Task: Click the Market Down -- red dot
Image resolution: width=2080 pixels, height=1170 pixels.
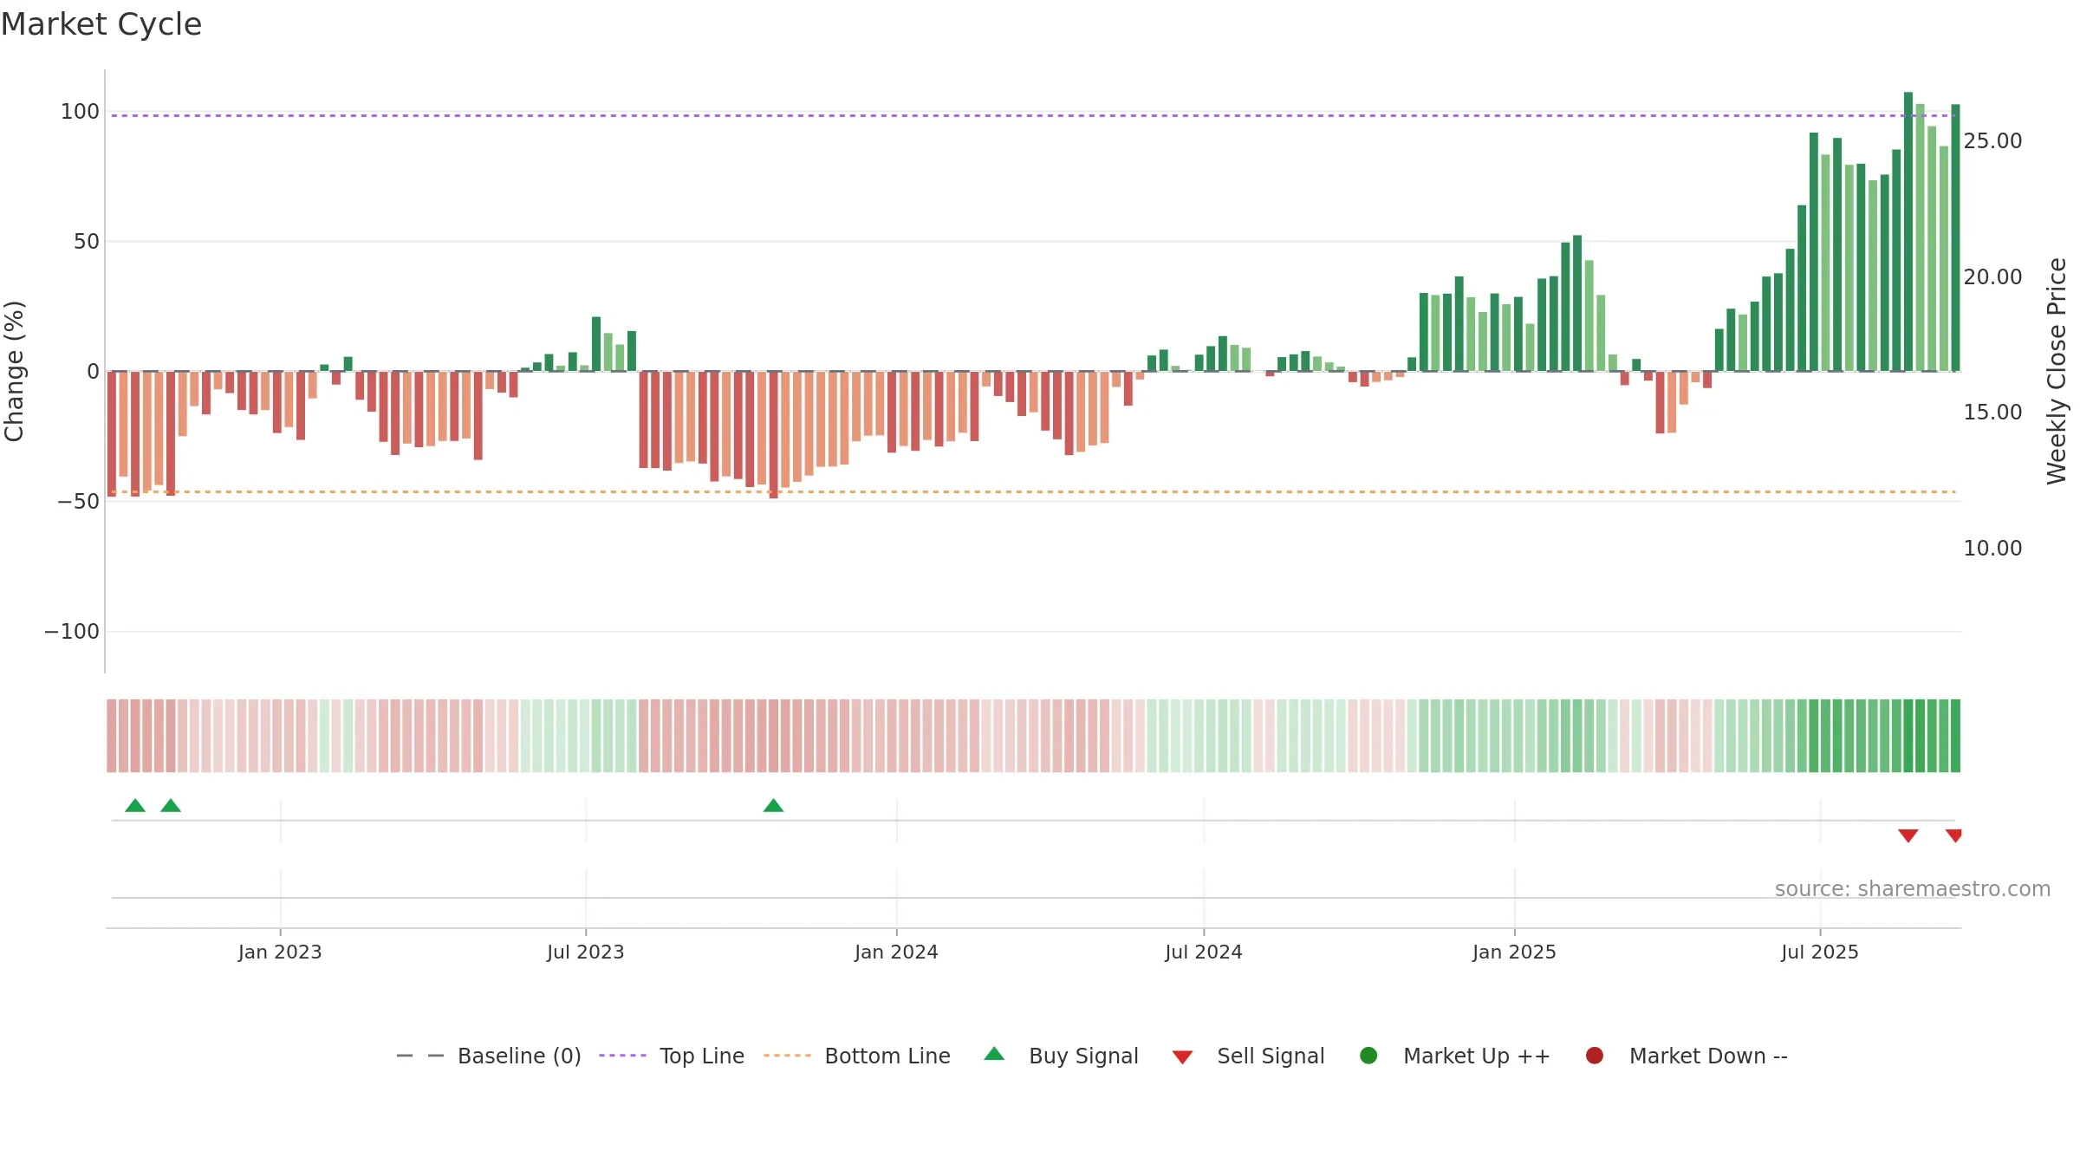Action: [x=1594, y=1056]
